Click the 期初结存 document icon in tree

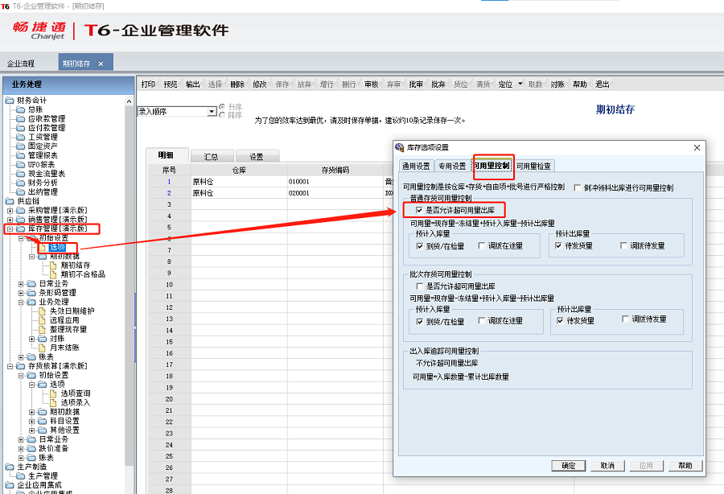click(x=53, y=266)
